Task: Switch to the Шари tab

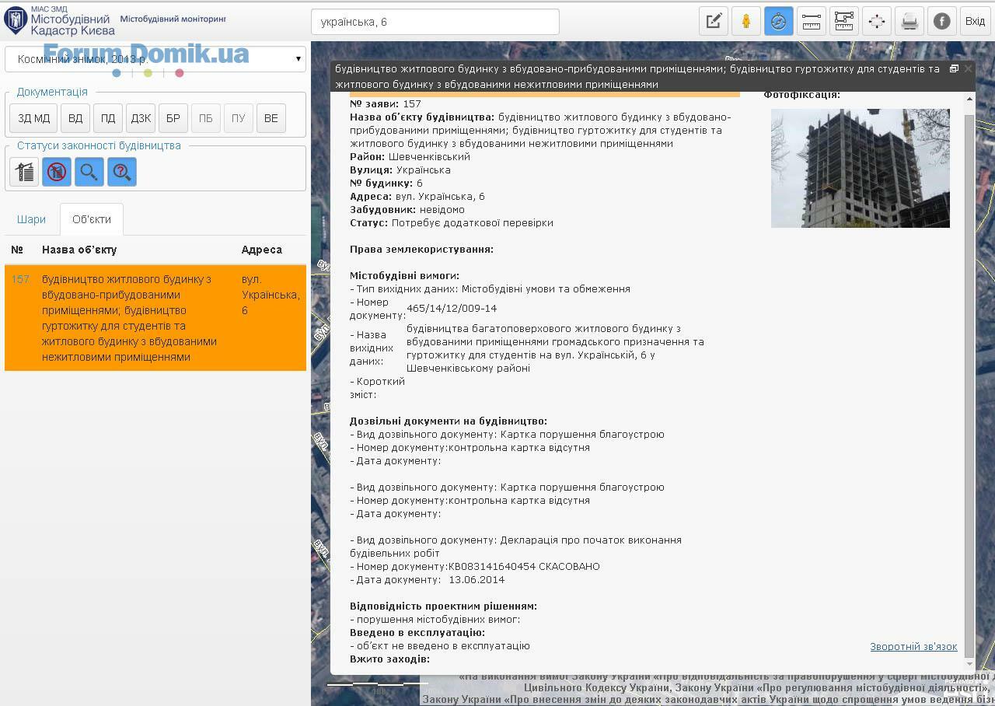Action: (31, 219)
